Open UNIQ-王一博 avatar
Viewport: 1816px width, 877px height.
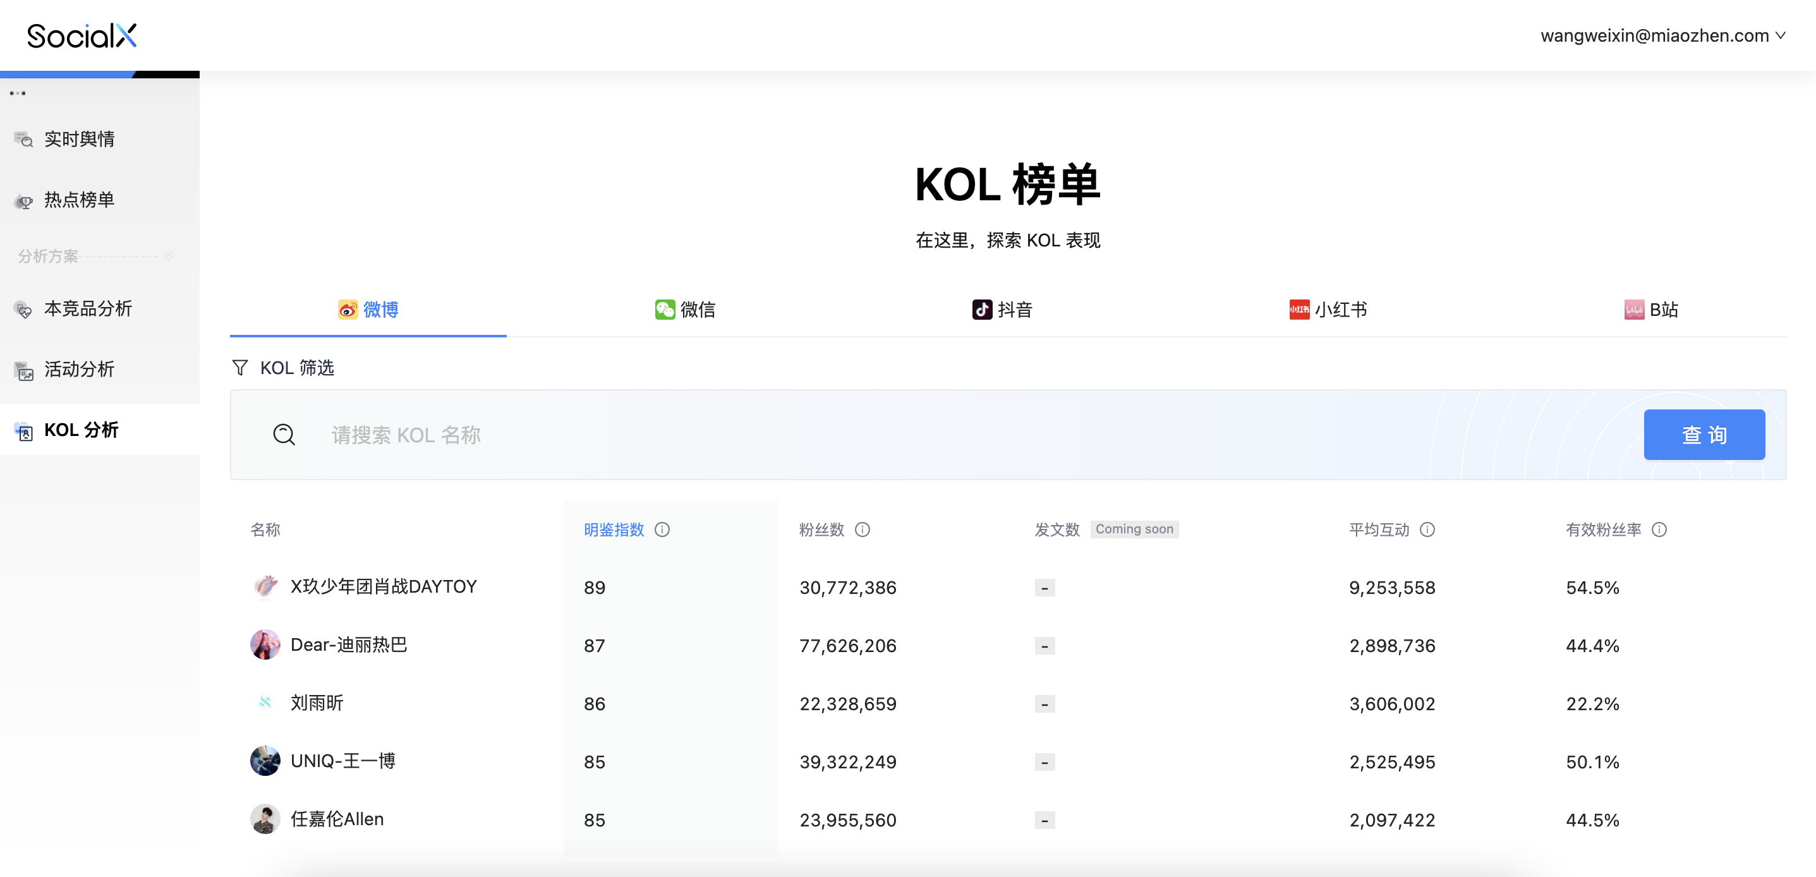click(x=265, y=761)
